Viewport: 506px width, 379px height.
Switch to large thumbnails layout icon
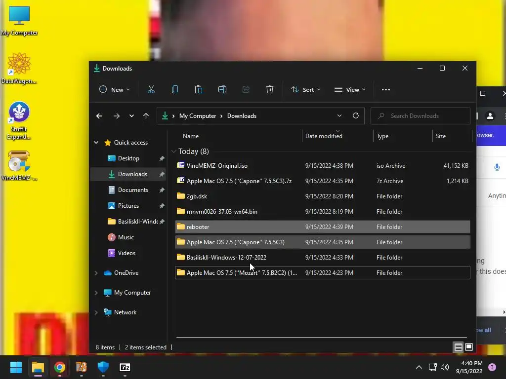coord(469,347)
